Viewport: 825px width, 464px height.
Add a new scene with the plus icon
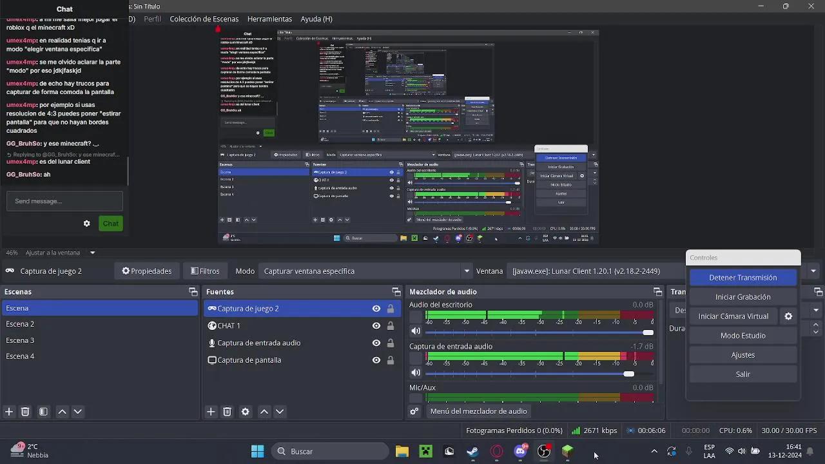9,411
